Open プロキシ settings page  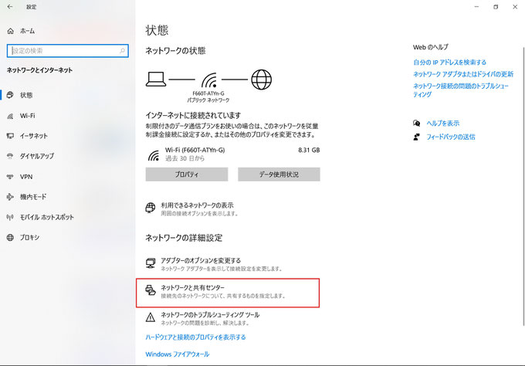[x=23, y=237]
